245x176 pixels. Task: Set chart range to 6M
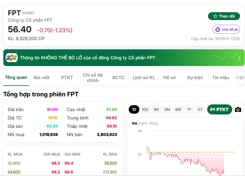(178, 109)
